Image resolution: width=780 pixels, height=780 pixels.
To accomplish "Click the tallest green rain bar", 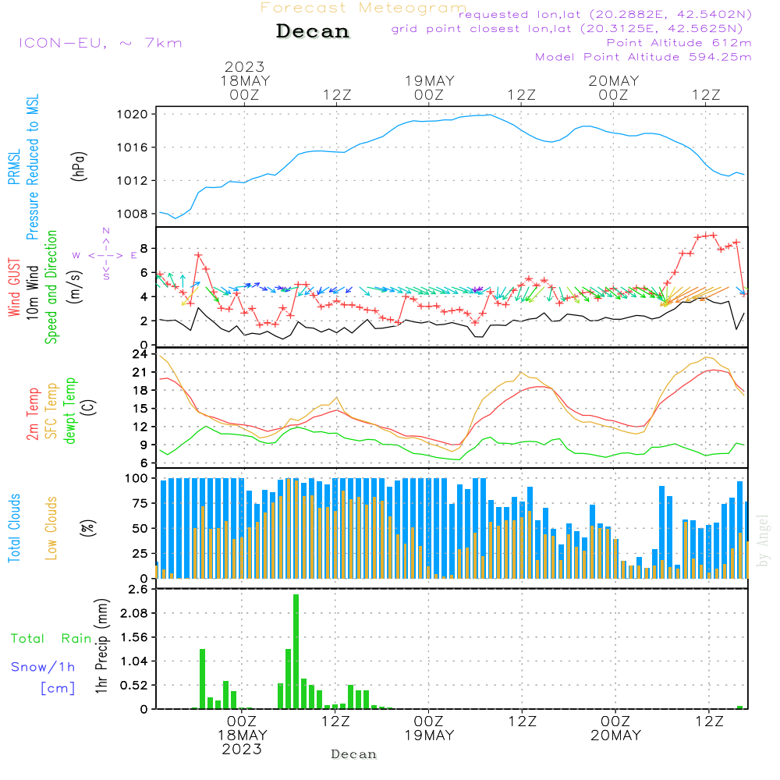I will click(x=296, y=651).
